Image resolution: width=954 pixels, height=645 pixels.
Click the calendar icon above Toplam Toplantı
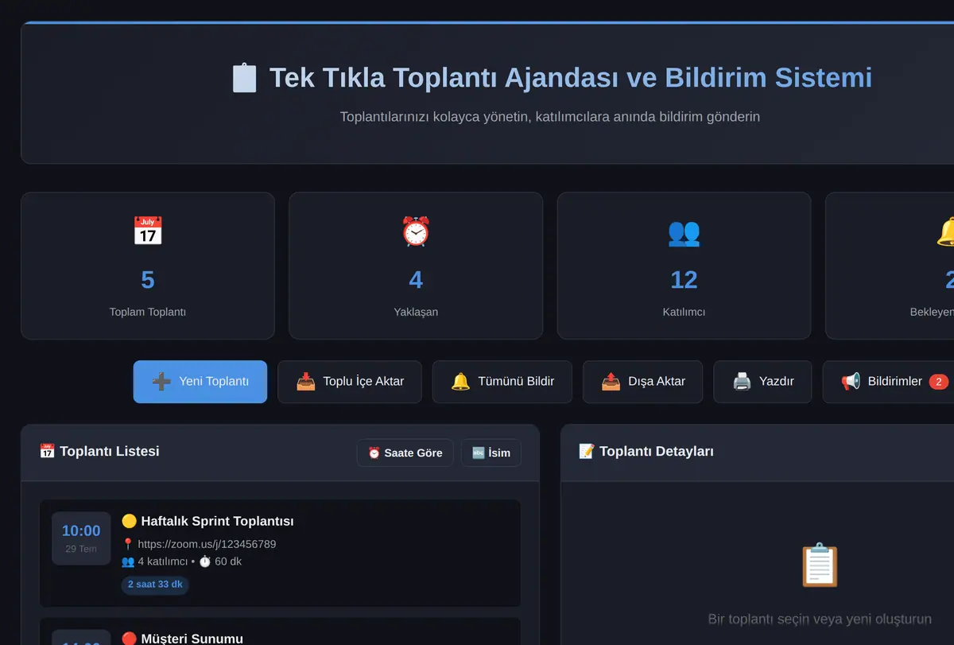(x=148, y=231)
